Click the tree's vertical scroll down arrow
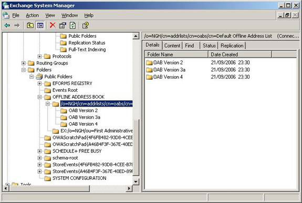 tap(136, 181)
